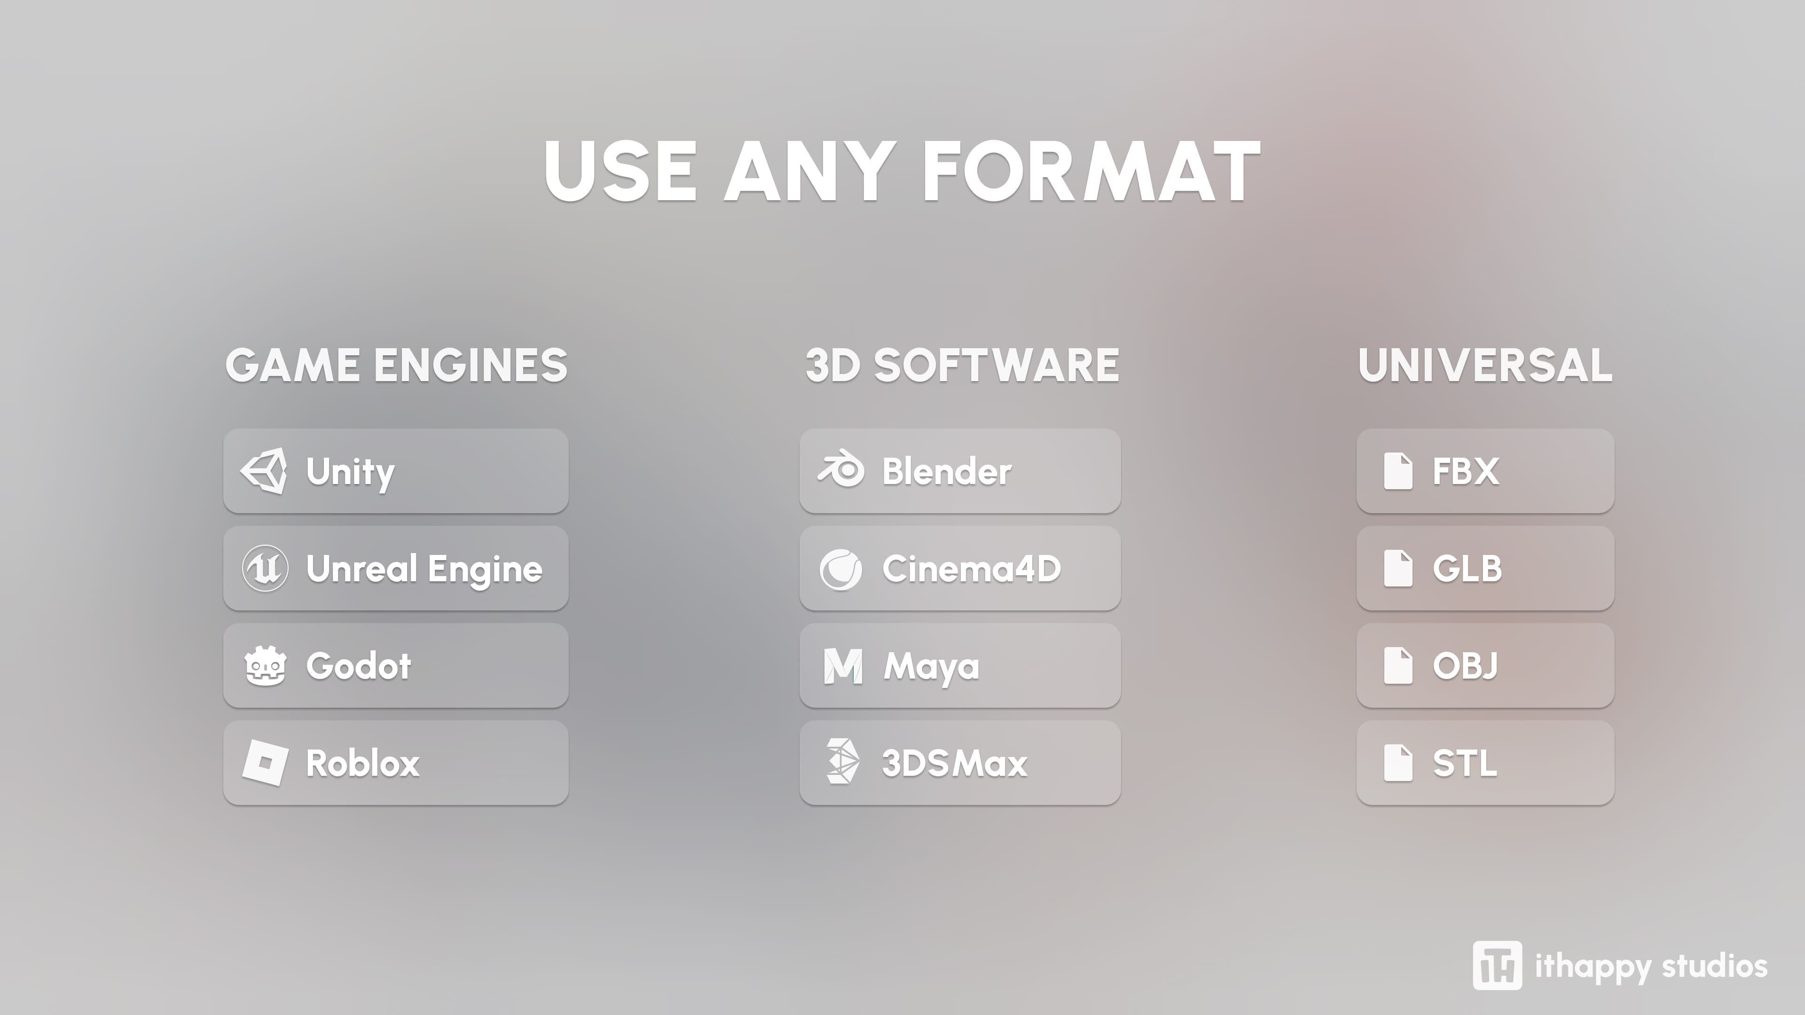The width and height of the screenshot is (1805, 1015).
Task: Click the Unity logo icon
Action: click(264, 471)
